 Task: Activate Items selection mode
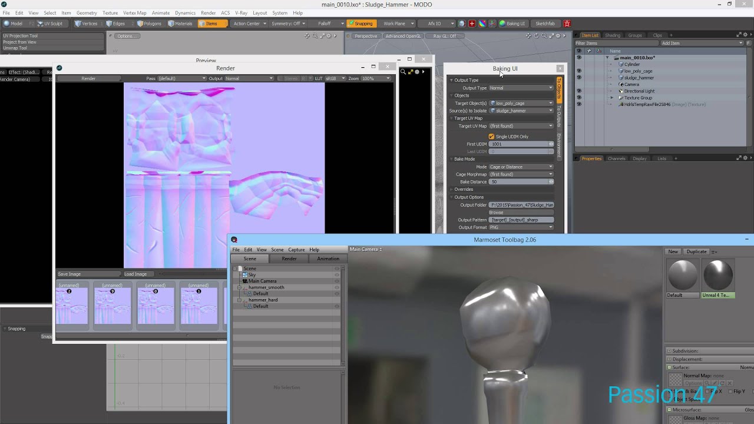[x=211, y=24]
